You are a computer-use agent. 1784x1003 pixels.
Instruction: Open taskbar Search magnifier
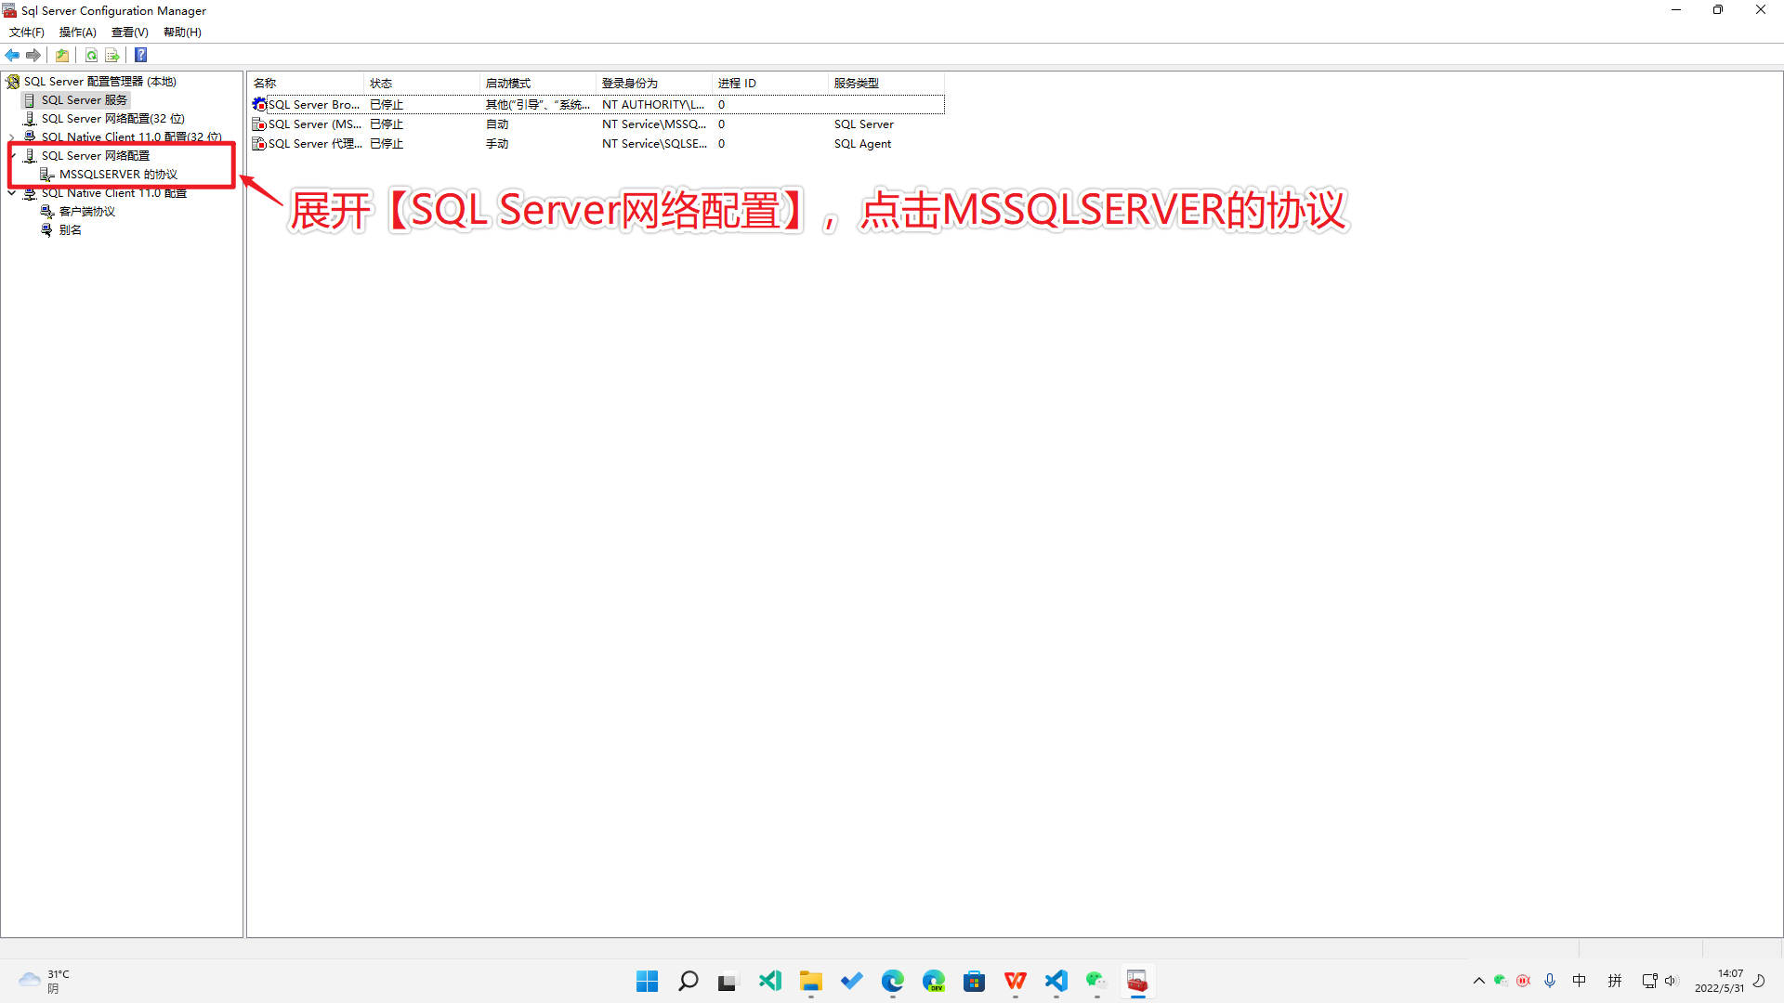pos(689,981)
